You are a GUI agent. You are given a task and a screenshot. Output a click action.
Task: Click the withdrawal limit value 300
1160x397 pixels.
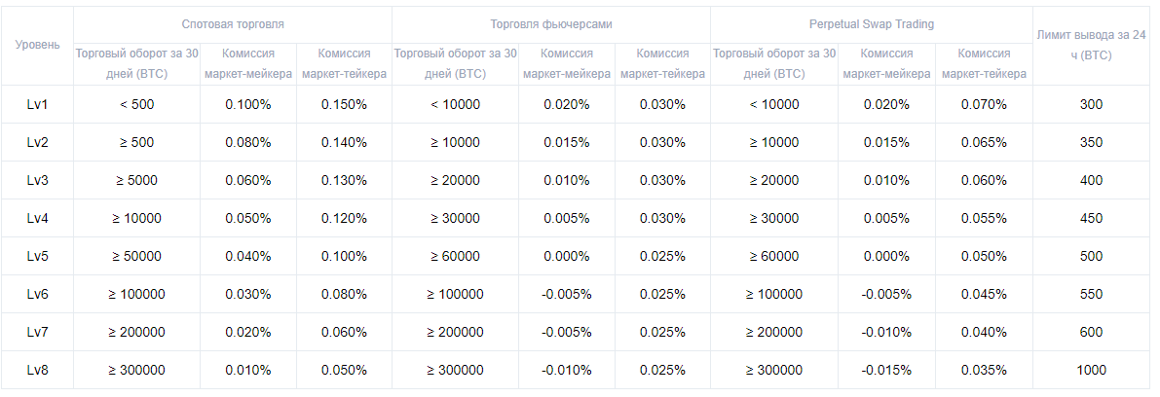click(1091, 104)
